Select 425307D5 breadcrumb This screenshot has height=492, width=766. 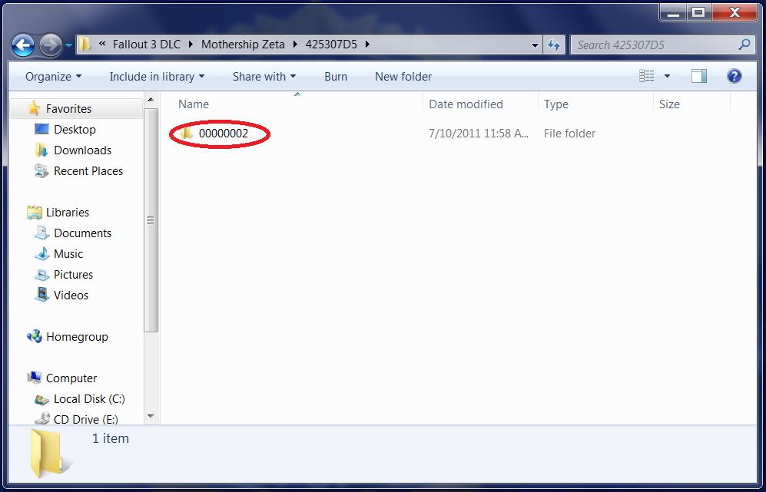coord(331,45)
